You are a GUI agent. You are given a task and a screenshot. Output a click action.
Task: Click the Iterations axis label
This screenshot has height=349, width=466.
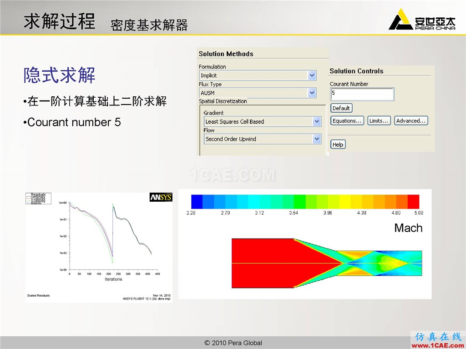pyautogui.click(x=113, y=279)
